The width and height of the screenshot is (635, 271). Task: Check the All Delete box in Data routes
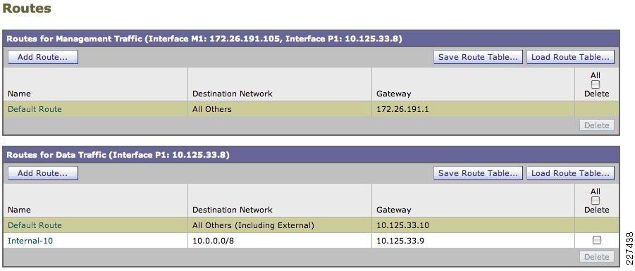pyautogui.click(x=596, y=201)
